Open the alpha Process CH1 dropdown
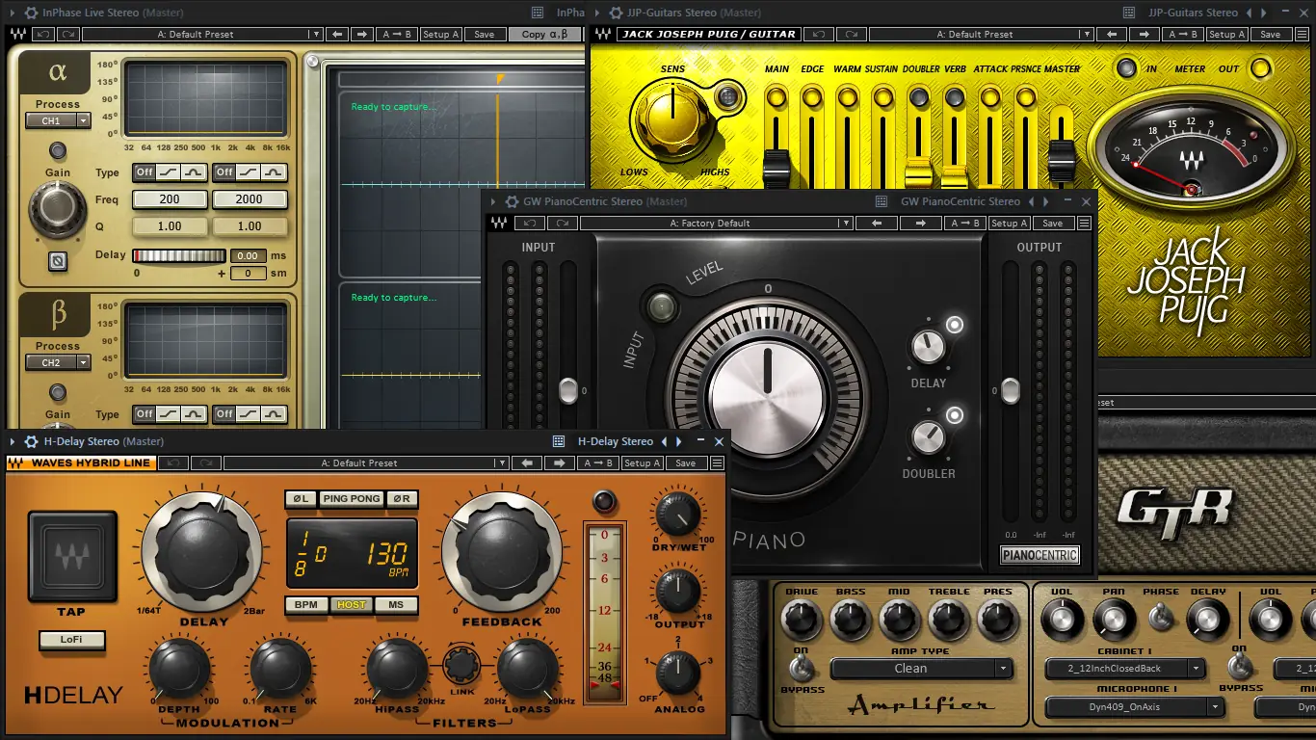 tap(58, 120)
